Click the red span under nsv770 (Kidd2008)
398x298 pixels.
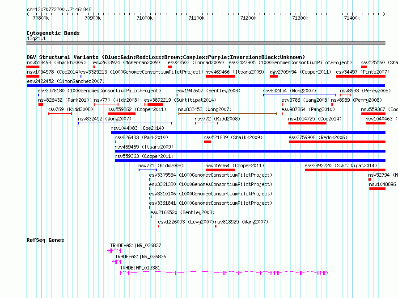[106, 104]
